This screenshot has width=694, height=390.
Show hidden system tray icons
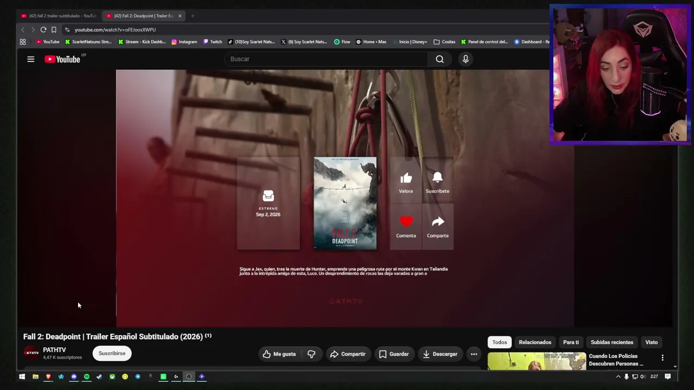(x=618, y=376)
